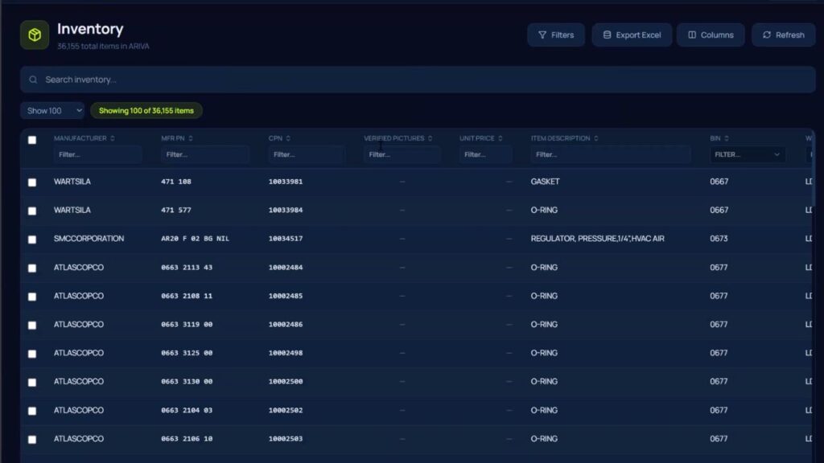Select the checkbox for CPN 10002486
824x463 pixels.
[x=32, y=325]
